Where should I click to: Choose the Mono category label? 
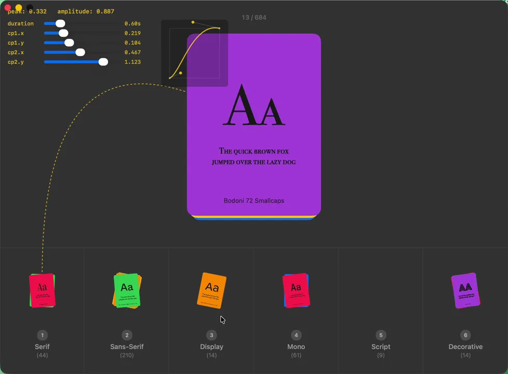[296, 346]
